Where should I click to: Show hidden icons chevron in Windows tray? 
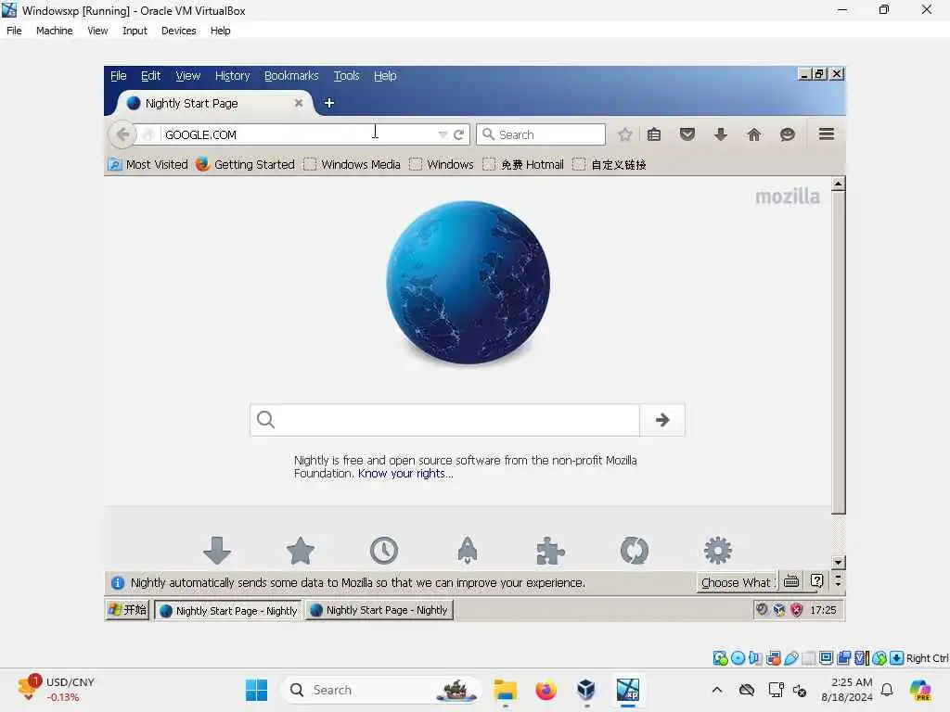point(717,690)
